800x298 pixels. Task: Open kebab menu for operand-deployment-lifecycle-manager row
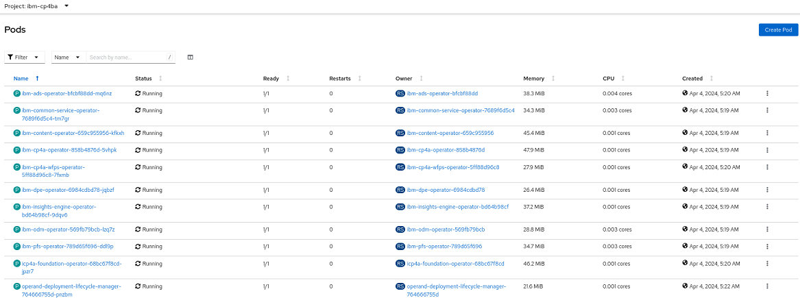(x=767, y=286)
